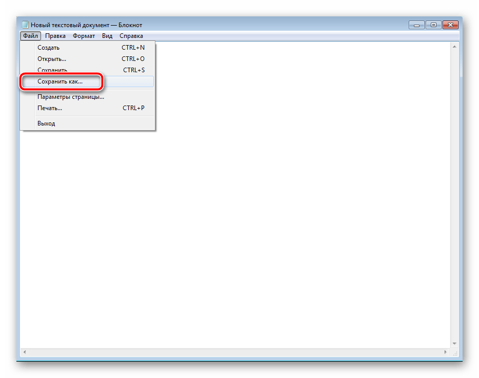The width and height of the screenshot is (479, 378).
Task: Open the Правка menu
Action: pyautogui.click(x=55, y=36)
